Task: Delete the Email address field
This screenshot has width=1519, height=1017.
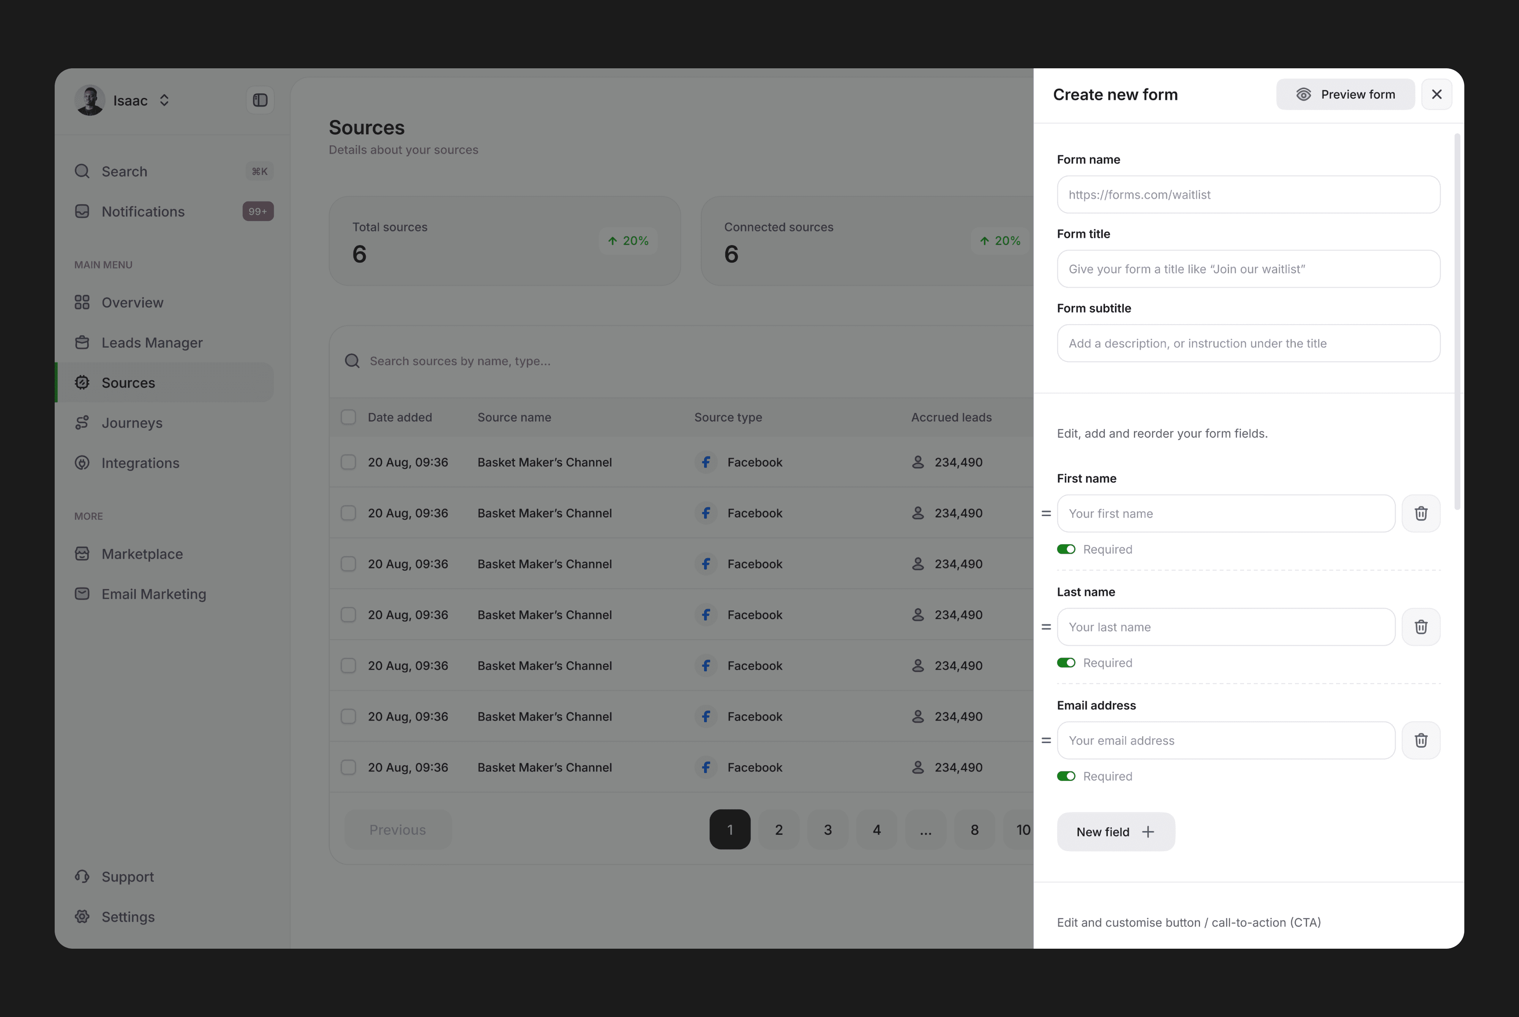Action: coord(1421,741)
